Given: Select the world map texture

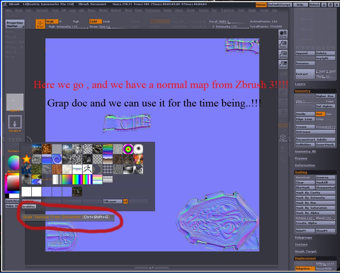Looking at the screenshot, I should click(26, 169).
